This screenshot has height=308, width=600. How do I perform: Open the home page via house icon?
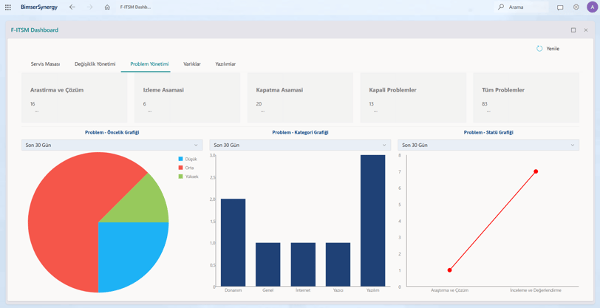pos(107,7)
